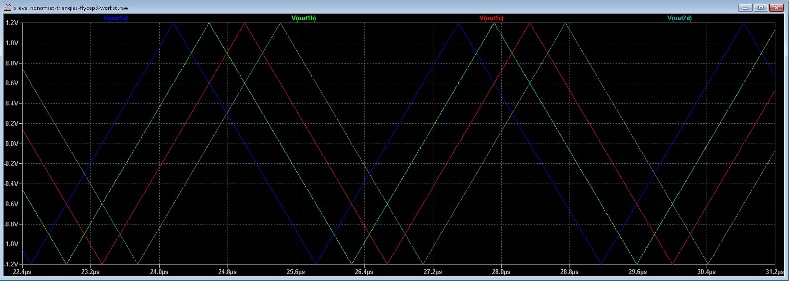Click the 30.4µs time axis label
The height and width of the screenshot is (281, 789).
706,272
